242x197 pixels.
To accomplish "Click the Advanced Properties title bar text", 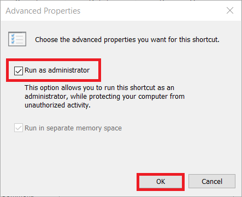I will pyautogui.click(x=43, y=11).
